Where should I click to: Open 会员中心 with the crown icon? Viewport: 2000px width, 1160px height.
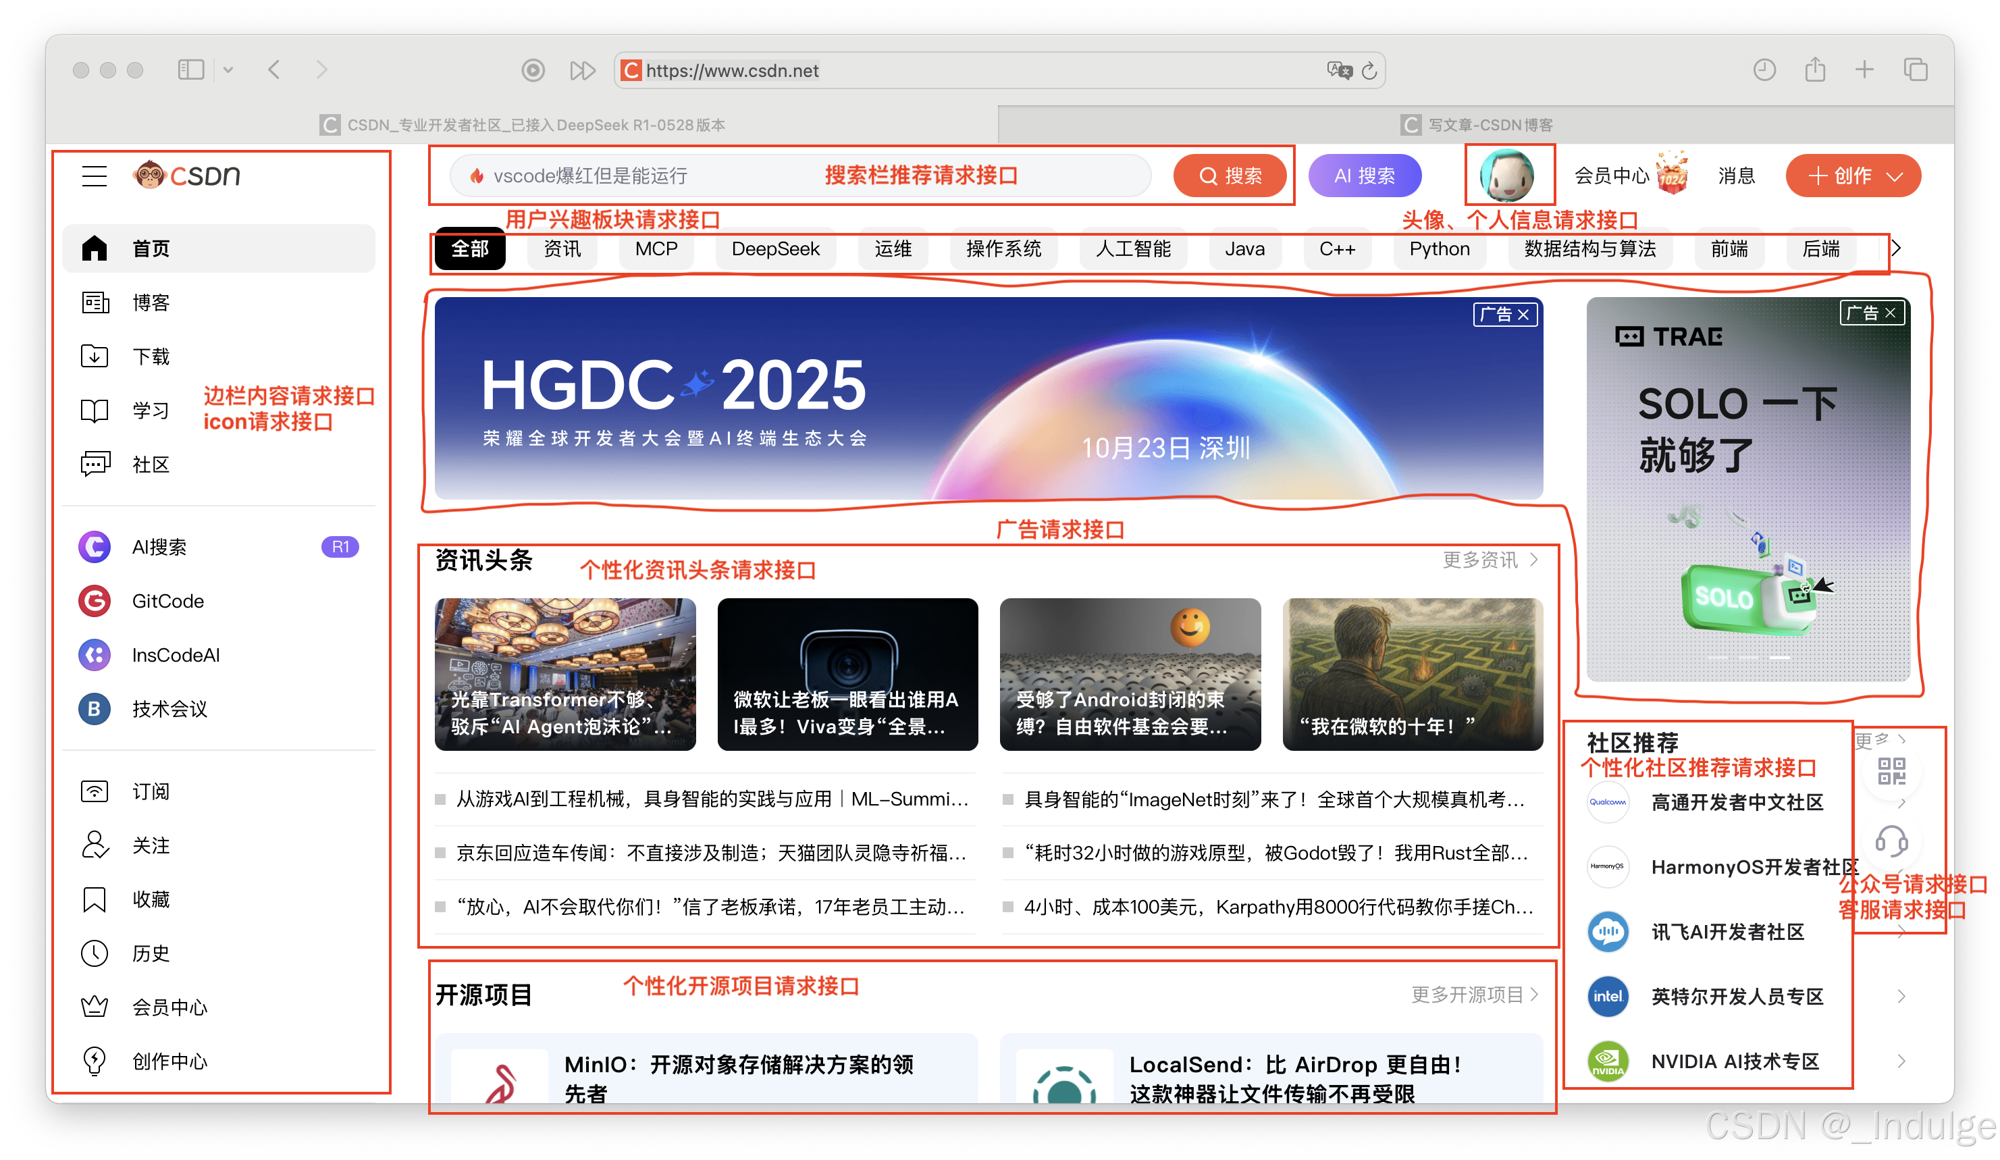(x=94, y=1007)
